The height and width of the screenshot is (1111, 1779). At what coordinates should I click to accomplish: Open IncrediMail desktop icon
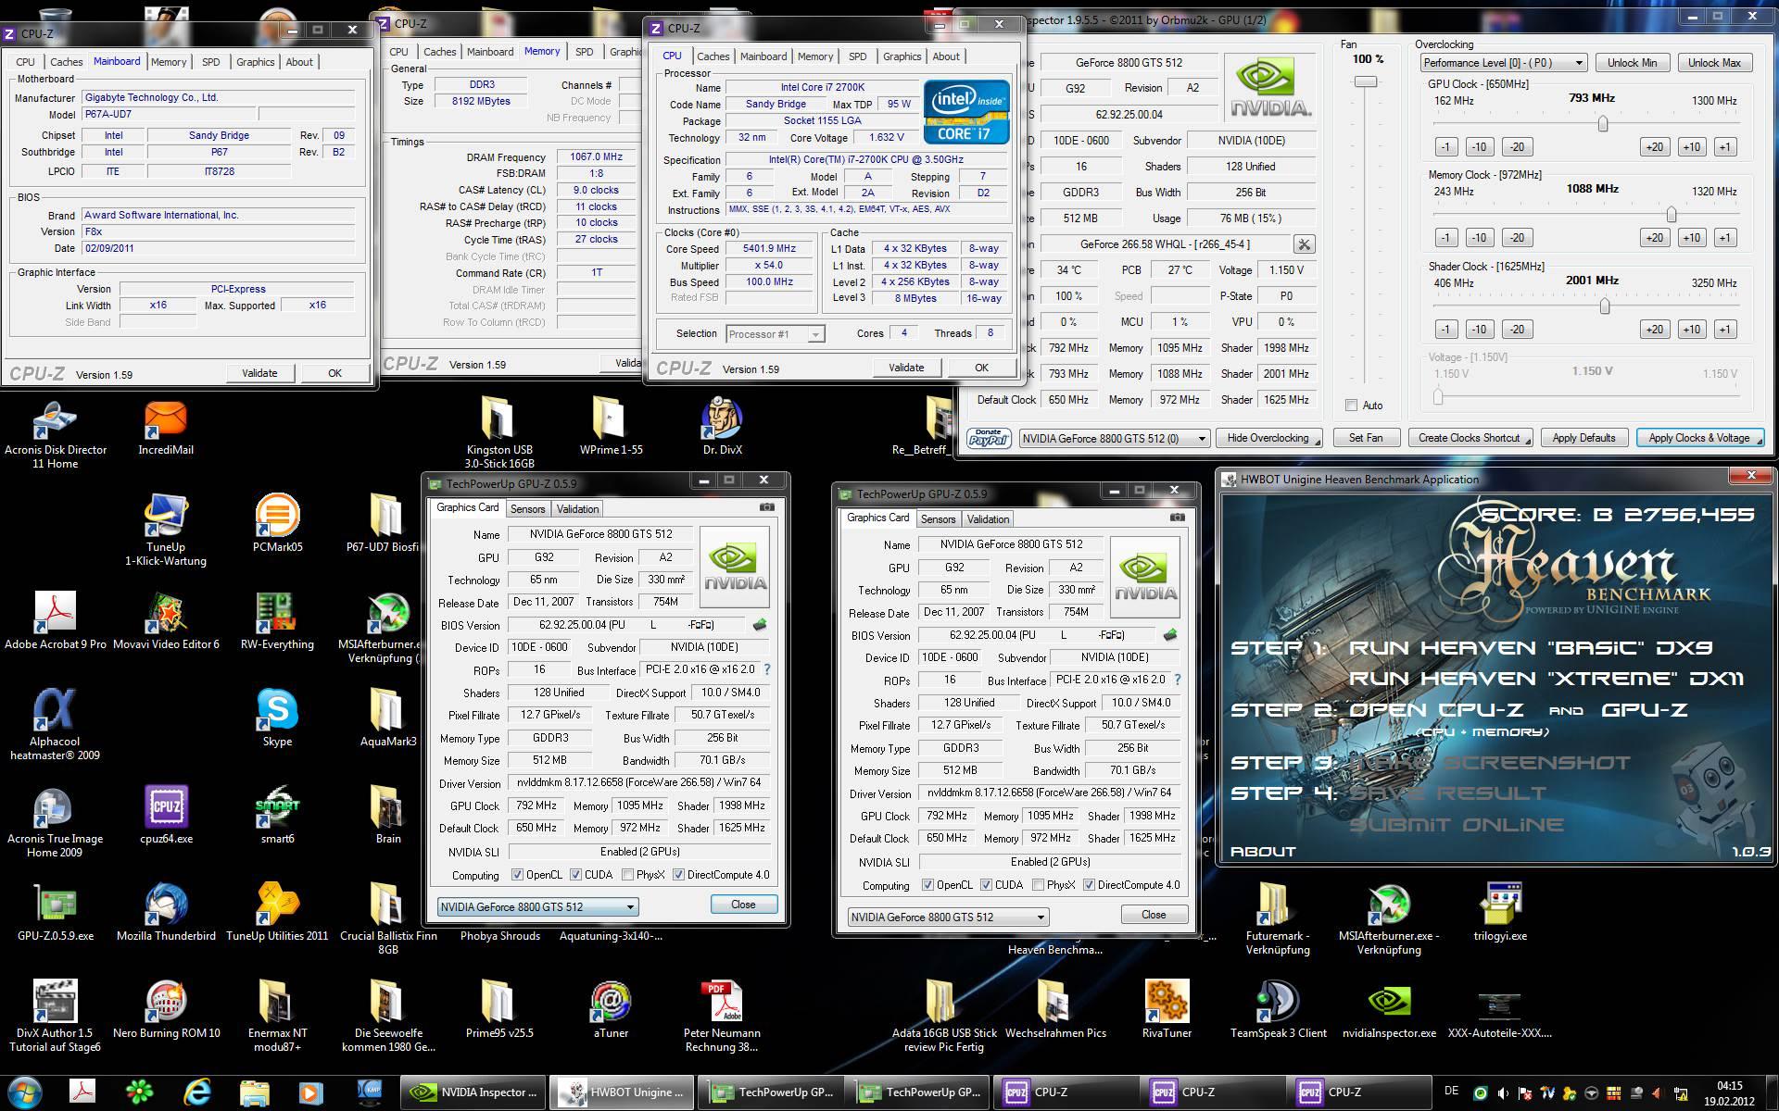(166, 430)
